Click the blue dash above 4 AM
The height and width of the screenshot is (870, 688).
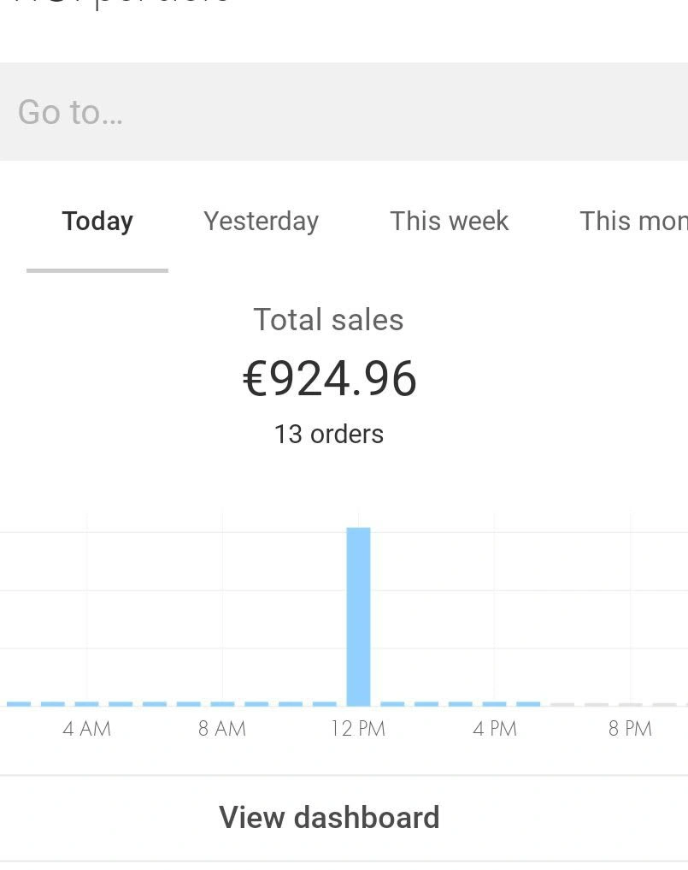[86, 704]
